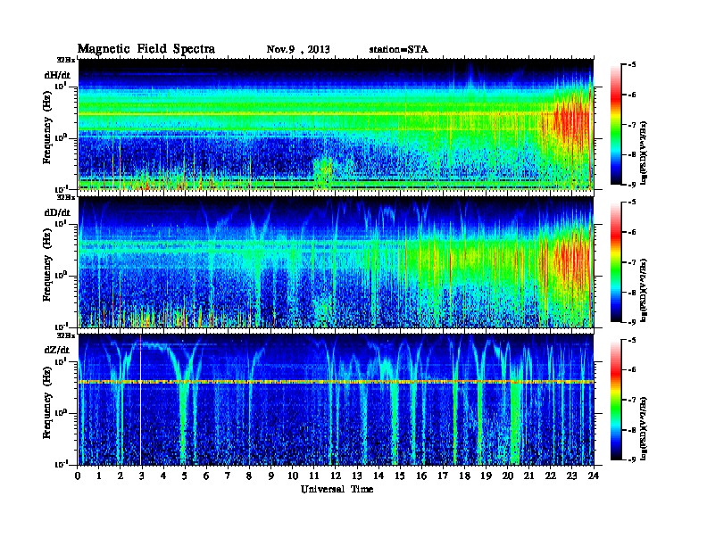The image size is (707, 546).
Task: Click the "6" hour tick label
Action: [206, 476]
